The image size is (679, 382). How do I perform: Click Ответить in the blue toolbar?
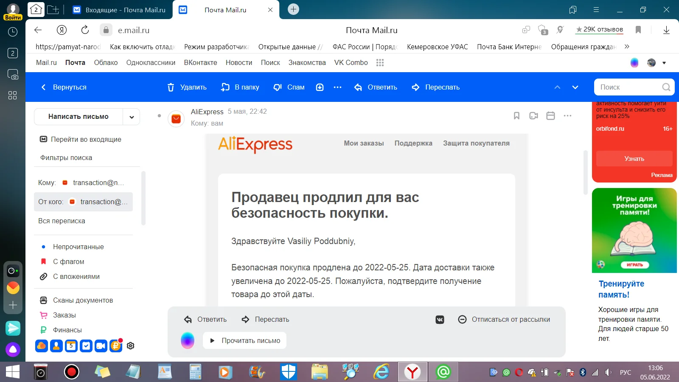376,87
